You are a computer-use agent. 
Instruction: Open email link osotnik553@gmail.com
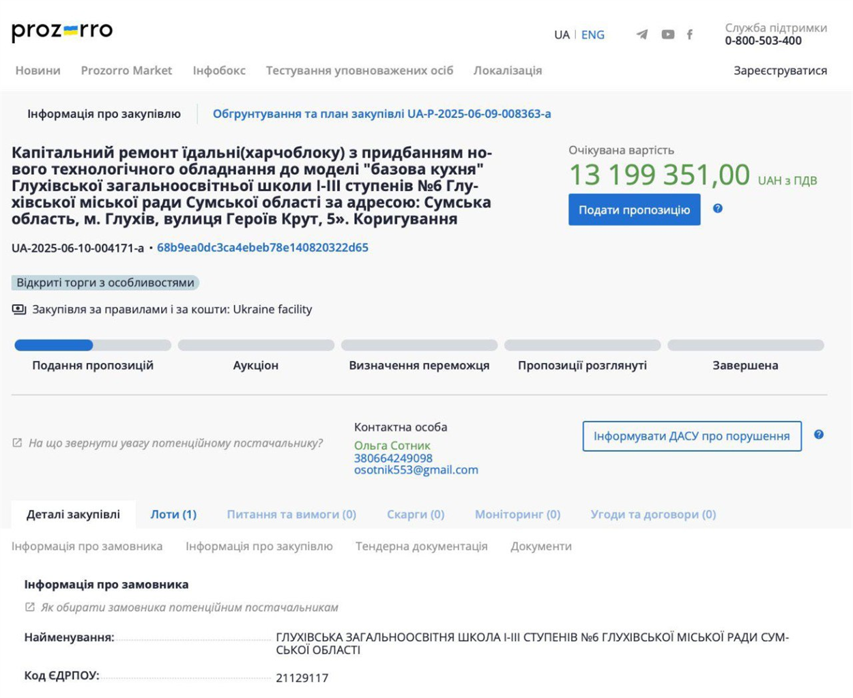click(416, 470)
